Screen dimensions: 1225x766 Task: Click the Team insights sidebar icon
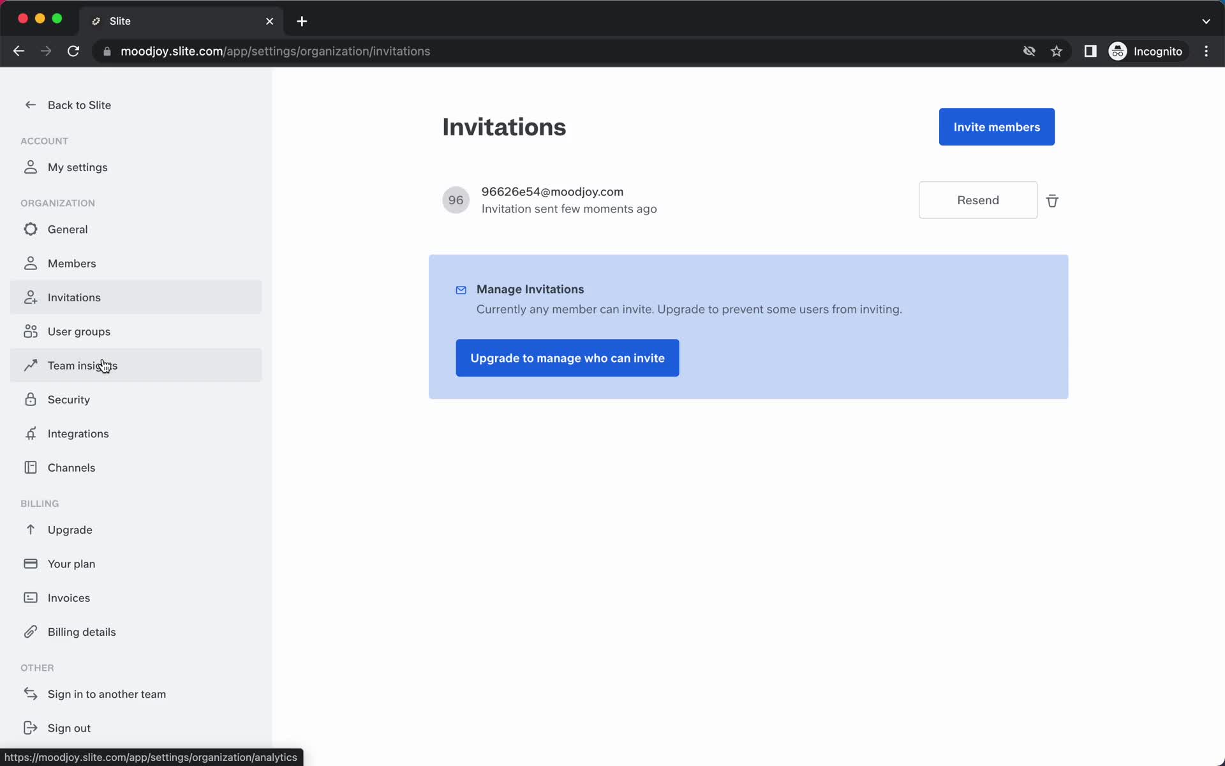31,364
